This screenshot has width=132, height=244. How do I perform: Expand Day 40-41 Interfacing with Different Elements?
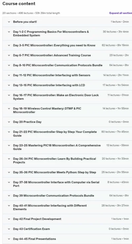pyautogui.click(x=67, y=207)
